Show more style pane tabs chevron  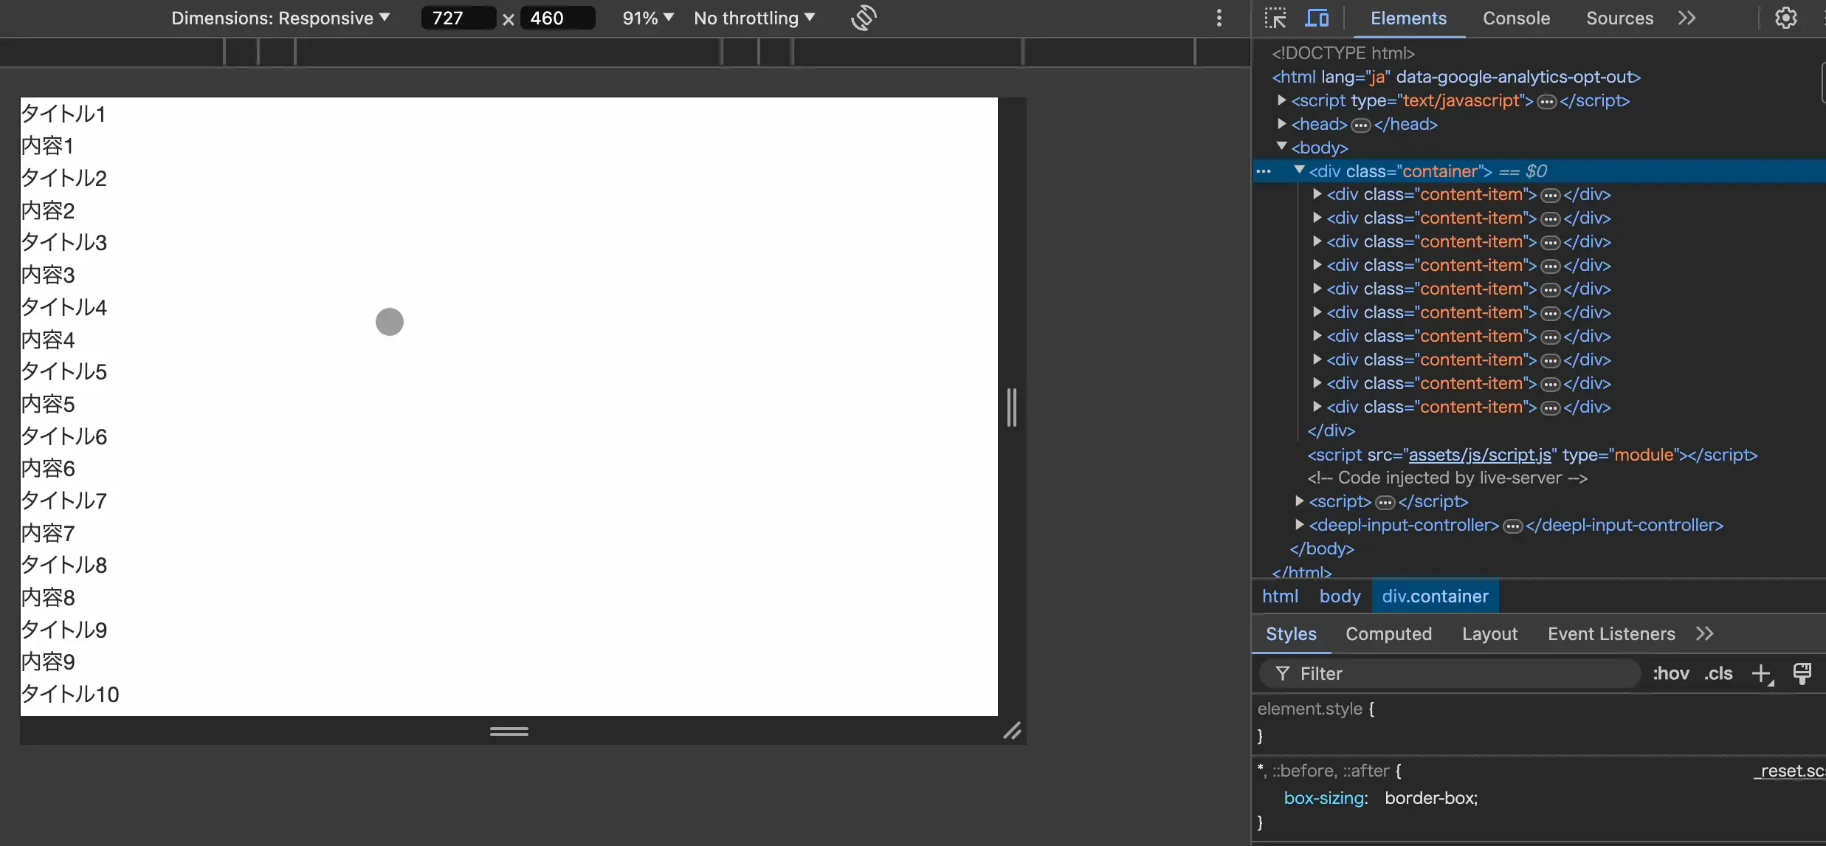[1705, 633]
